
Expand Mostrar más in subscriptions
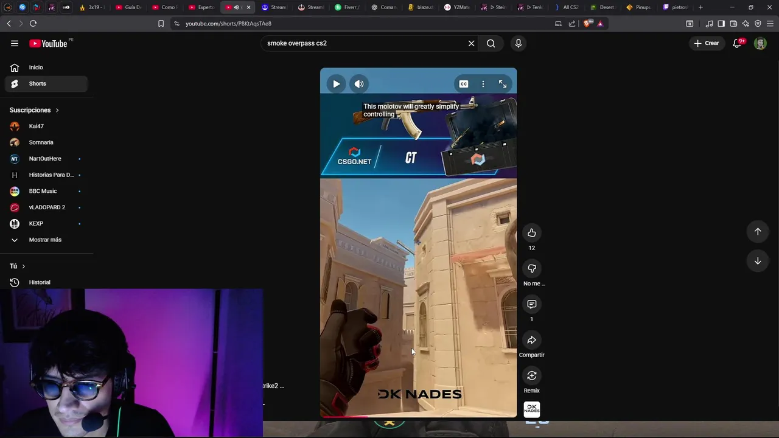(46, 240)
